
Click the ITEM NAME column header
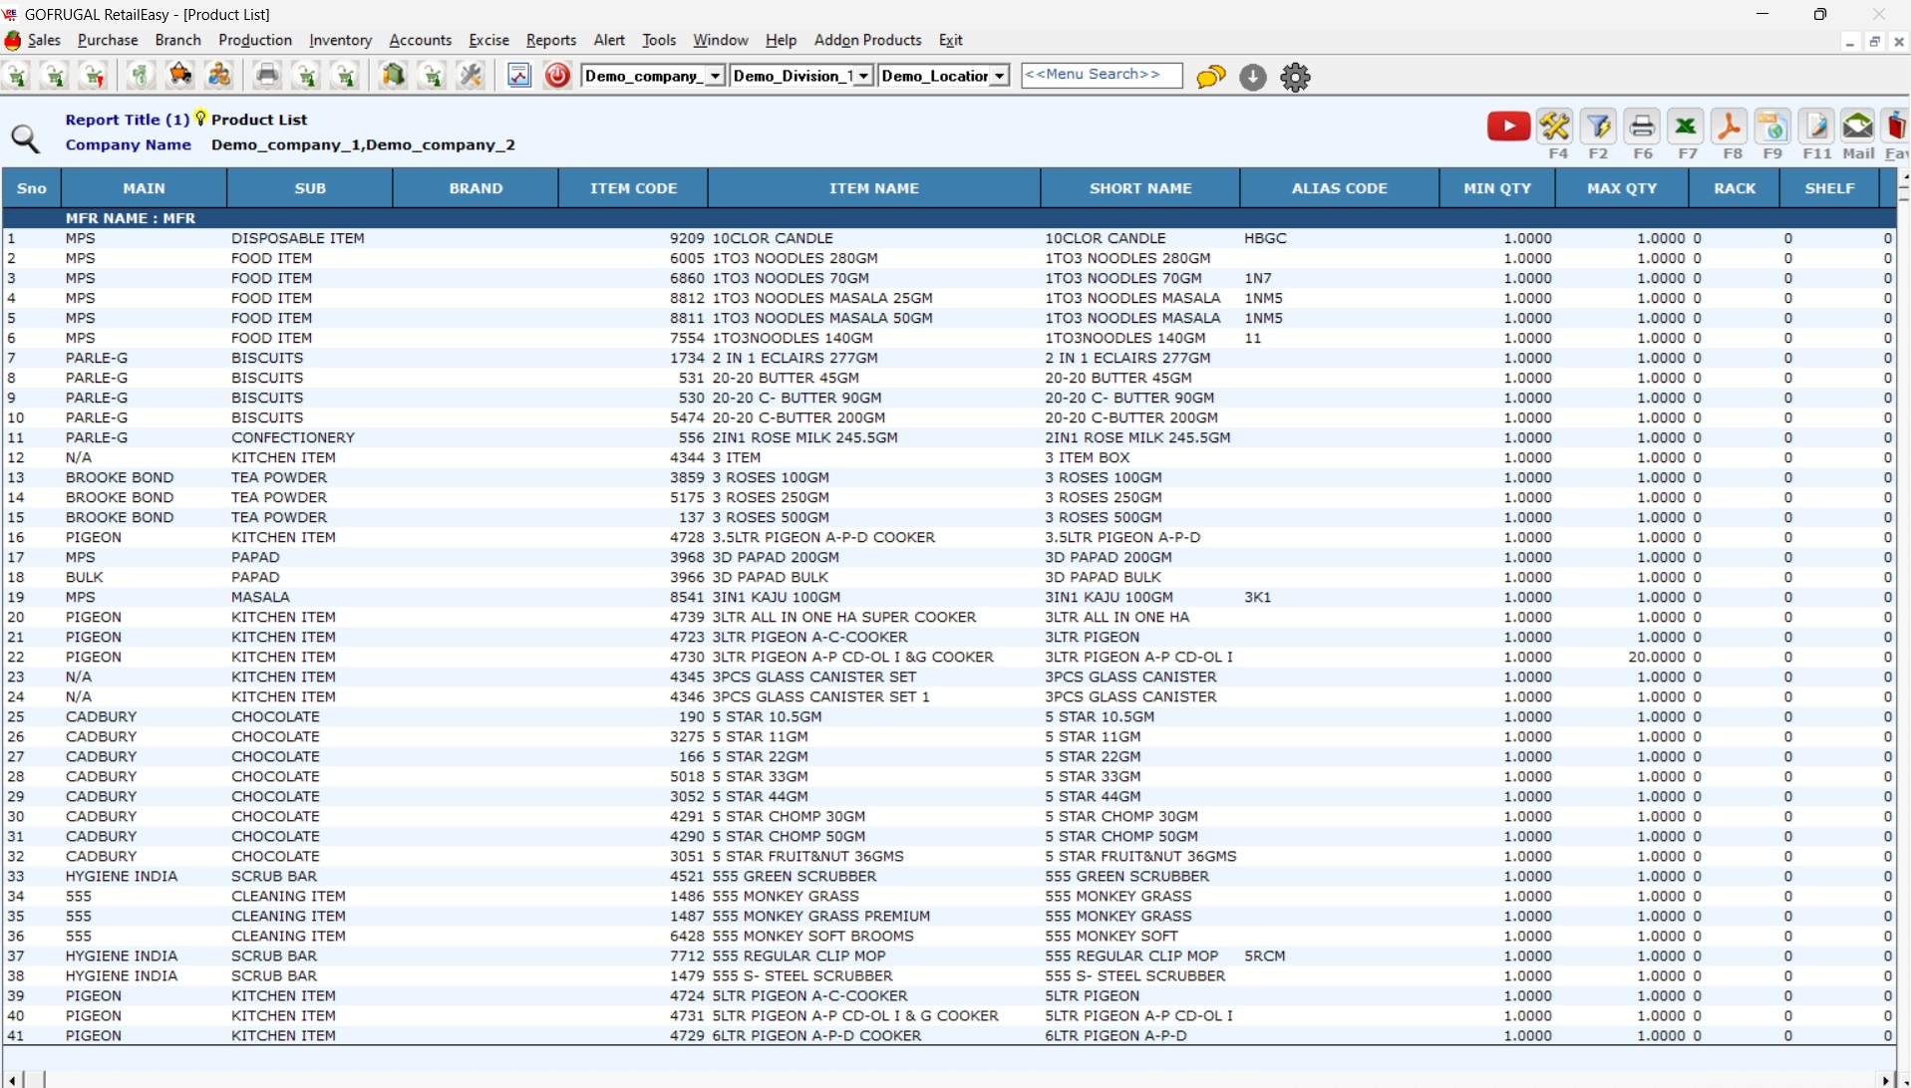(873, 188)
